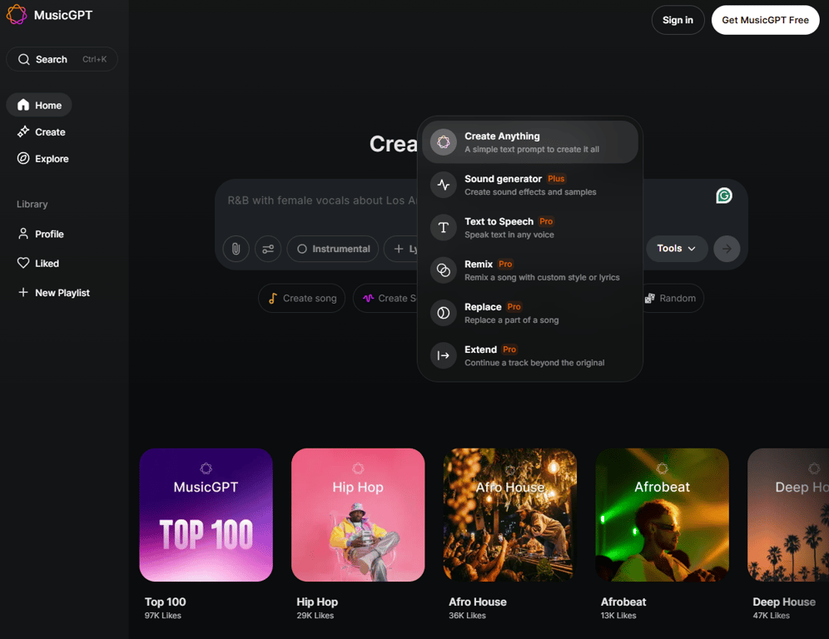Select Create Anything from tools menu
Image resolution: width=829 pixels, height=639 pixels.
(x=529, y=141)
